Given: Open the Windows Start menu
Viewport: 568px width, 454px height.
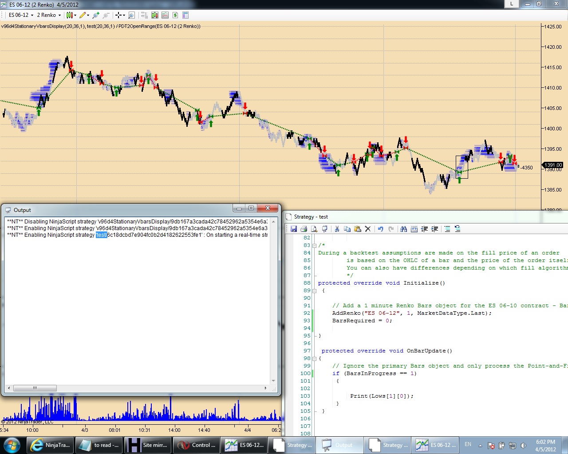Looking at the screenshot, I should tap(12, 445).
